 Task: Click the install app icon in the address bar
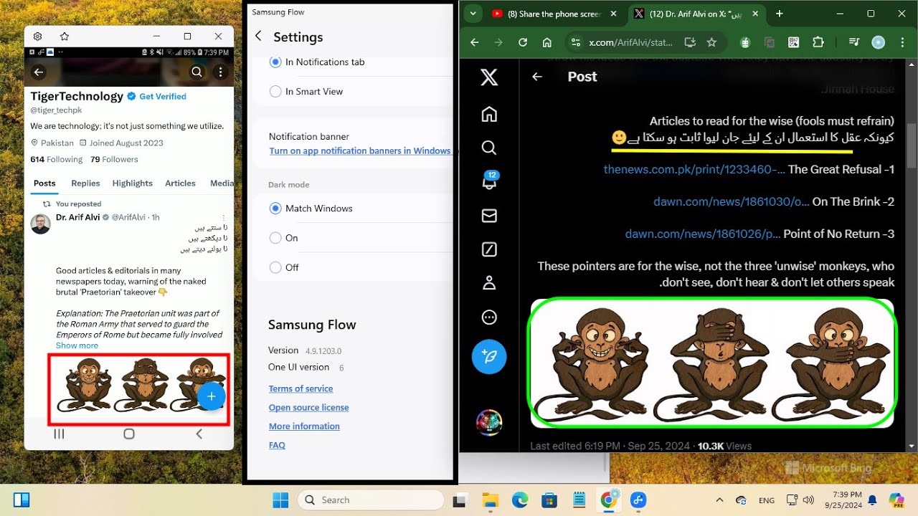[690, 42]
